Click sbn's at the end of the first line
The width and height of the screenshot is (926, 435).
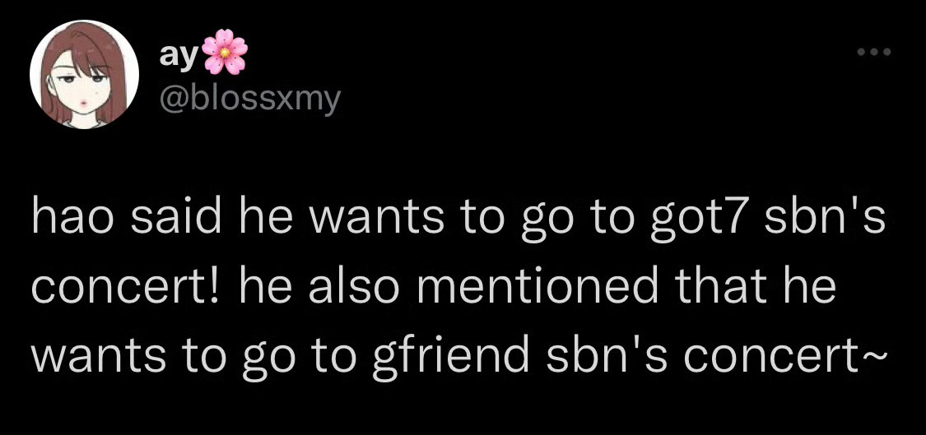coord(825,220)
